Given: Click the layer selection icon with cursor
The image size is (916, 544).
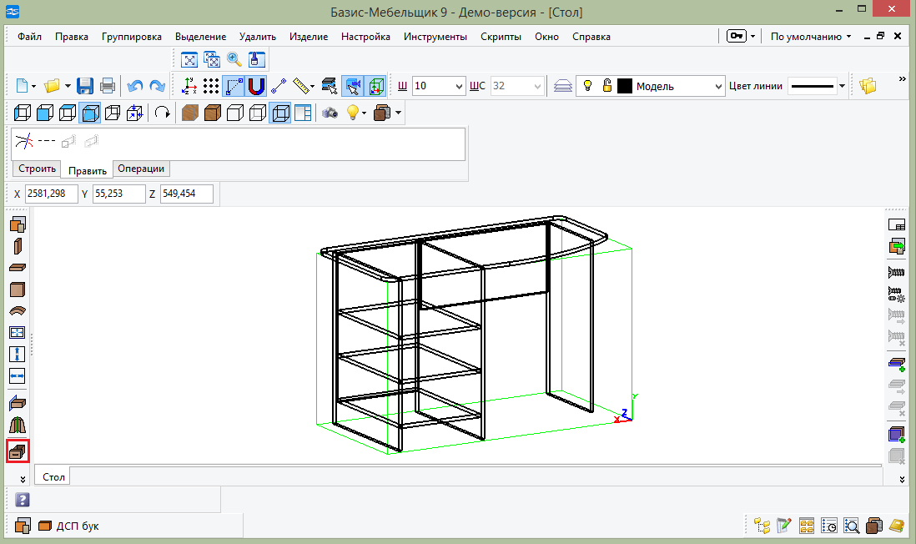Looking at the screenshot, I should (x=330, y=86).
